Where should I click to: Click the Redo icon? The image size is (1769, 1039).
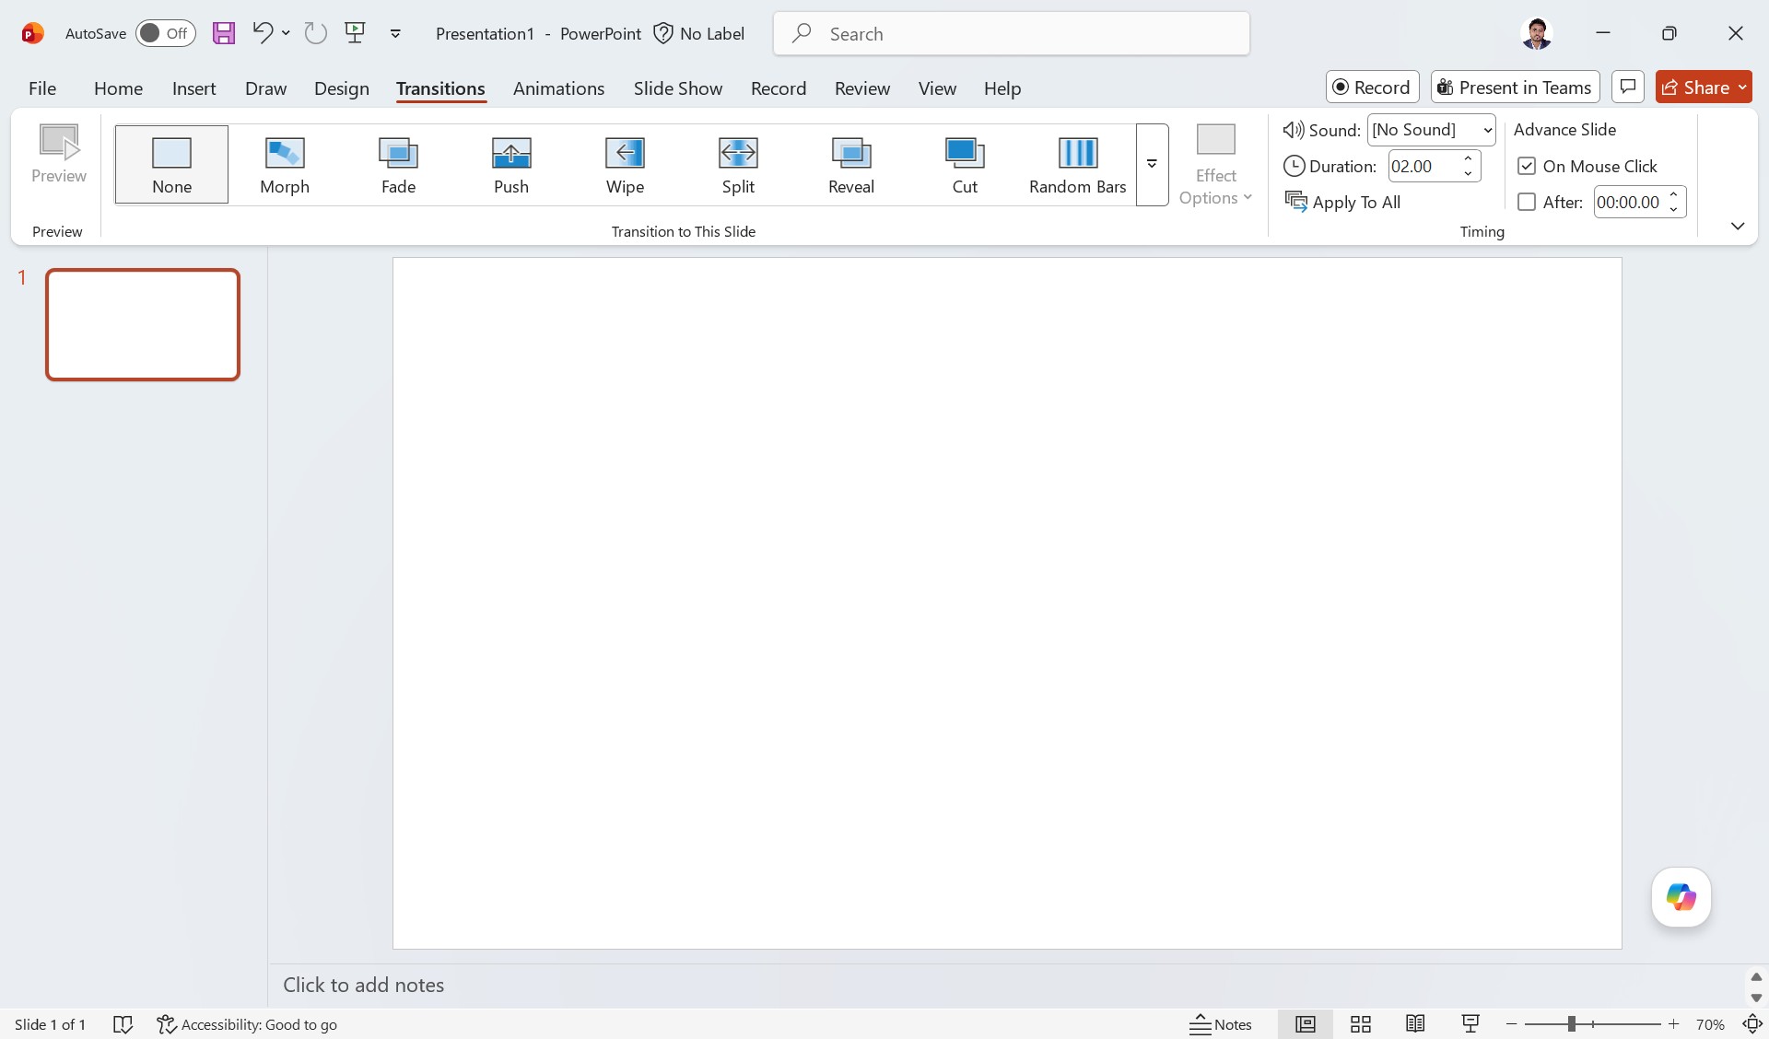click(x=316, y=33)
